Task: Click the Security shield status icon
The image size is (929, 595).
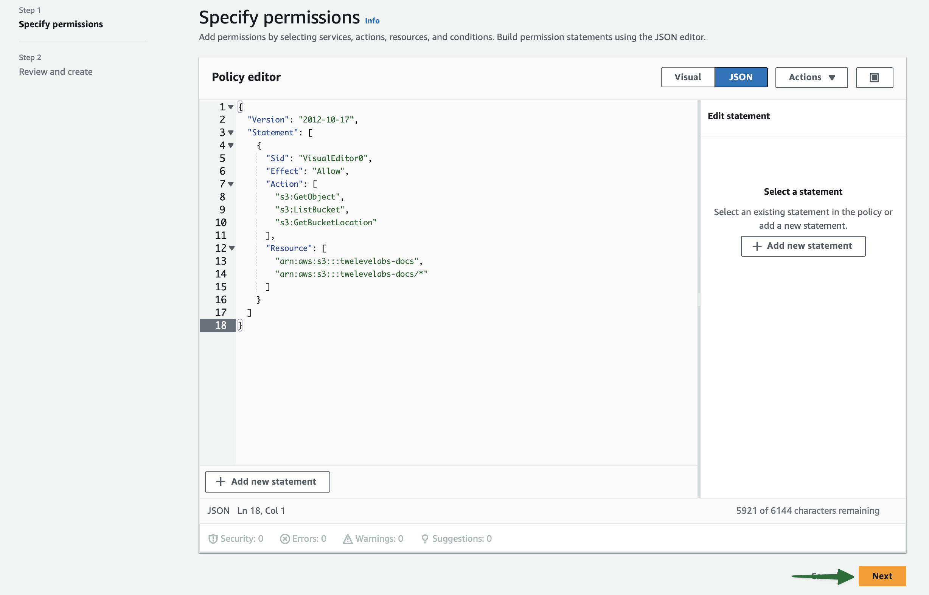Action: click(213, 539)
